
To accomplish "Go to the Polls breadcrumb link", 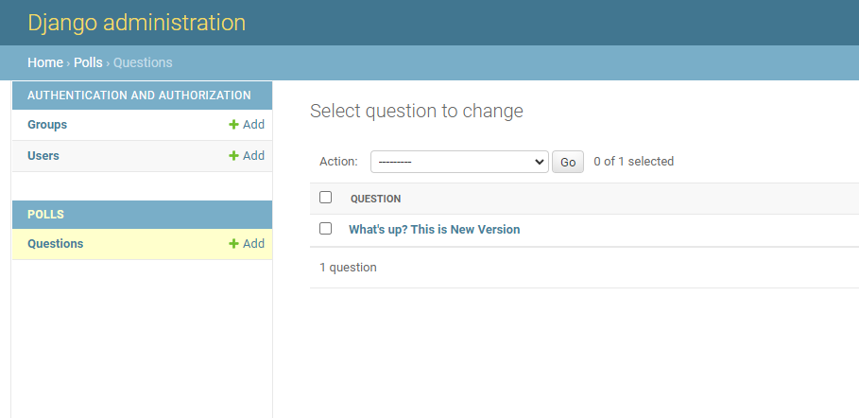I will tap(88, 62).
